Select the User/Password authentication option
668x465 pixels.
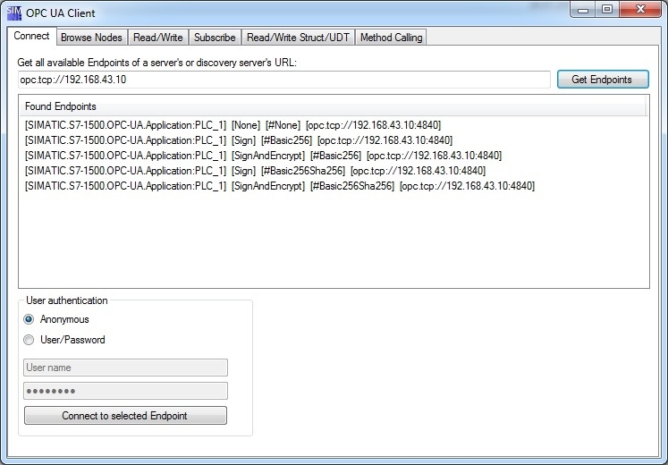tap(29, 340)
